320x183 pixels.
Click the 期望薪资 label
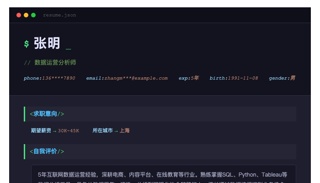click(x=41, y=130)
